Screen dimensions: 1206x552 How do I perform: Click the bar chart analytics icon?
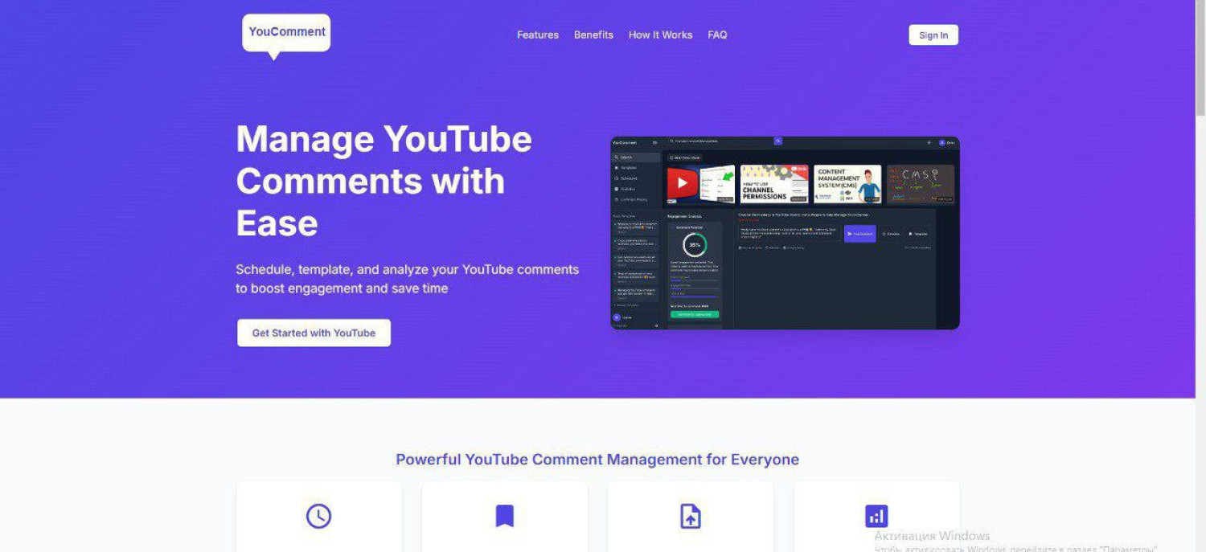[x=876, y=516]
